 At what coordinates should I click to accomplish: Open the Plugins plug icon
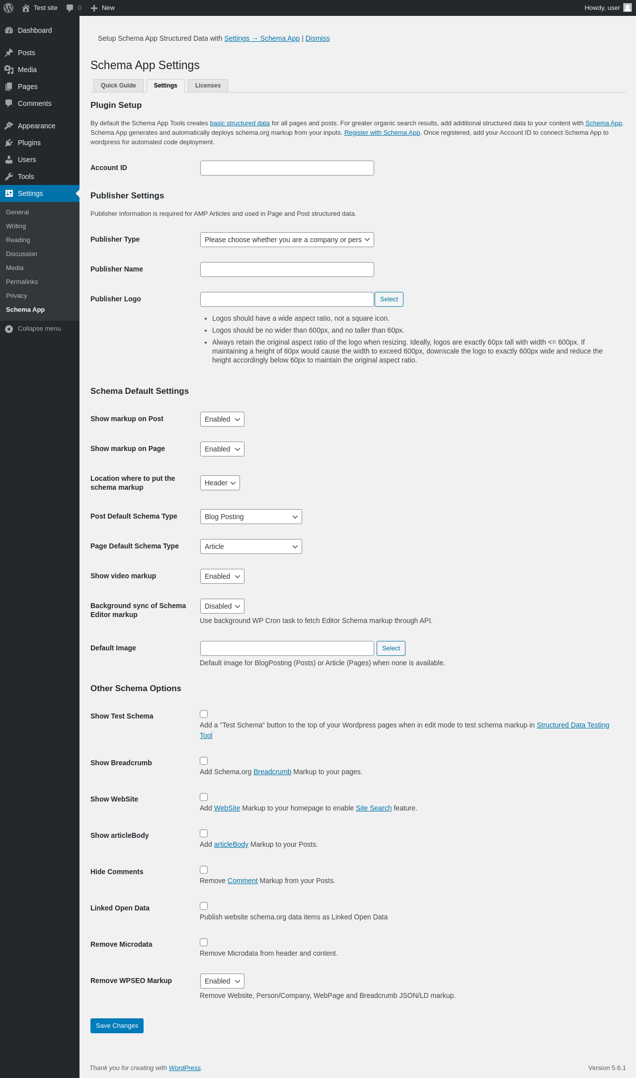pyautogui.click(x=9, y=143)
